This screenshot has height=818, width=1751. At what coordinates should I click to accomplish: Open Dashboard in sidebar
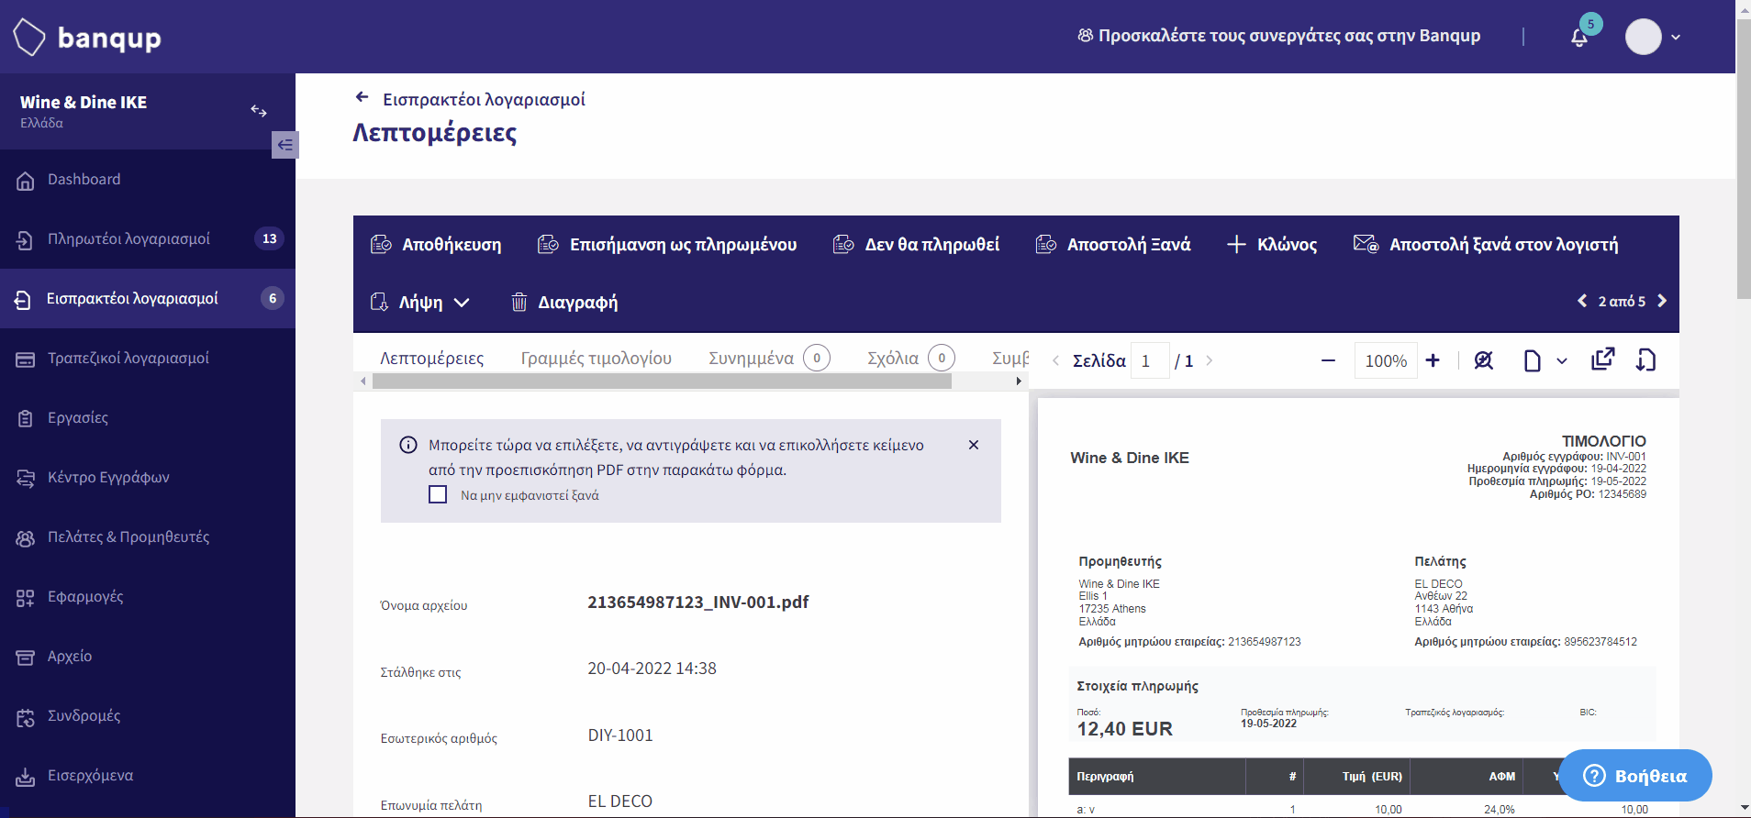pyautogui.click(x=148, y=180)
